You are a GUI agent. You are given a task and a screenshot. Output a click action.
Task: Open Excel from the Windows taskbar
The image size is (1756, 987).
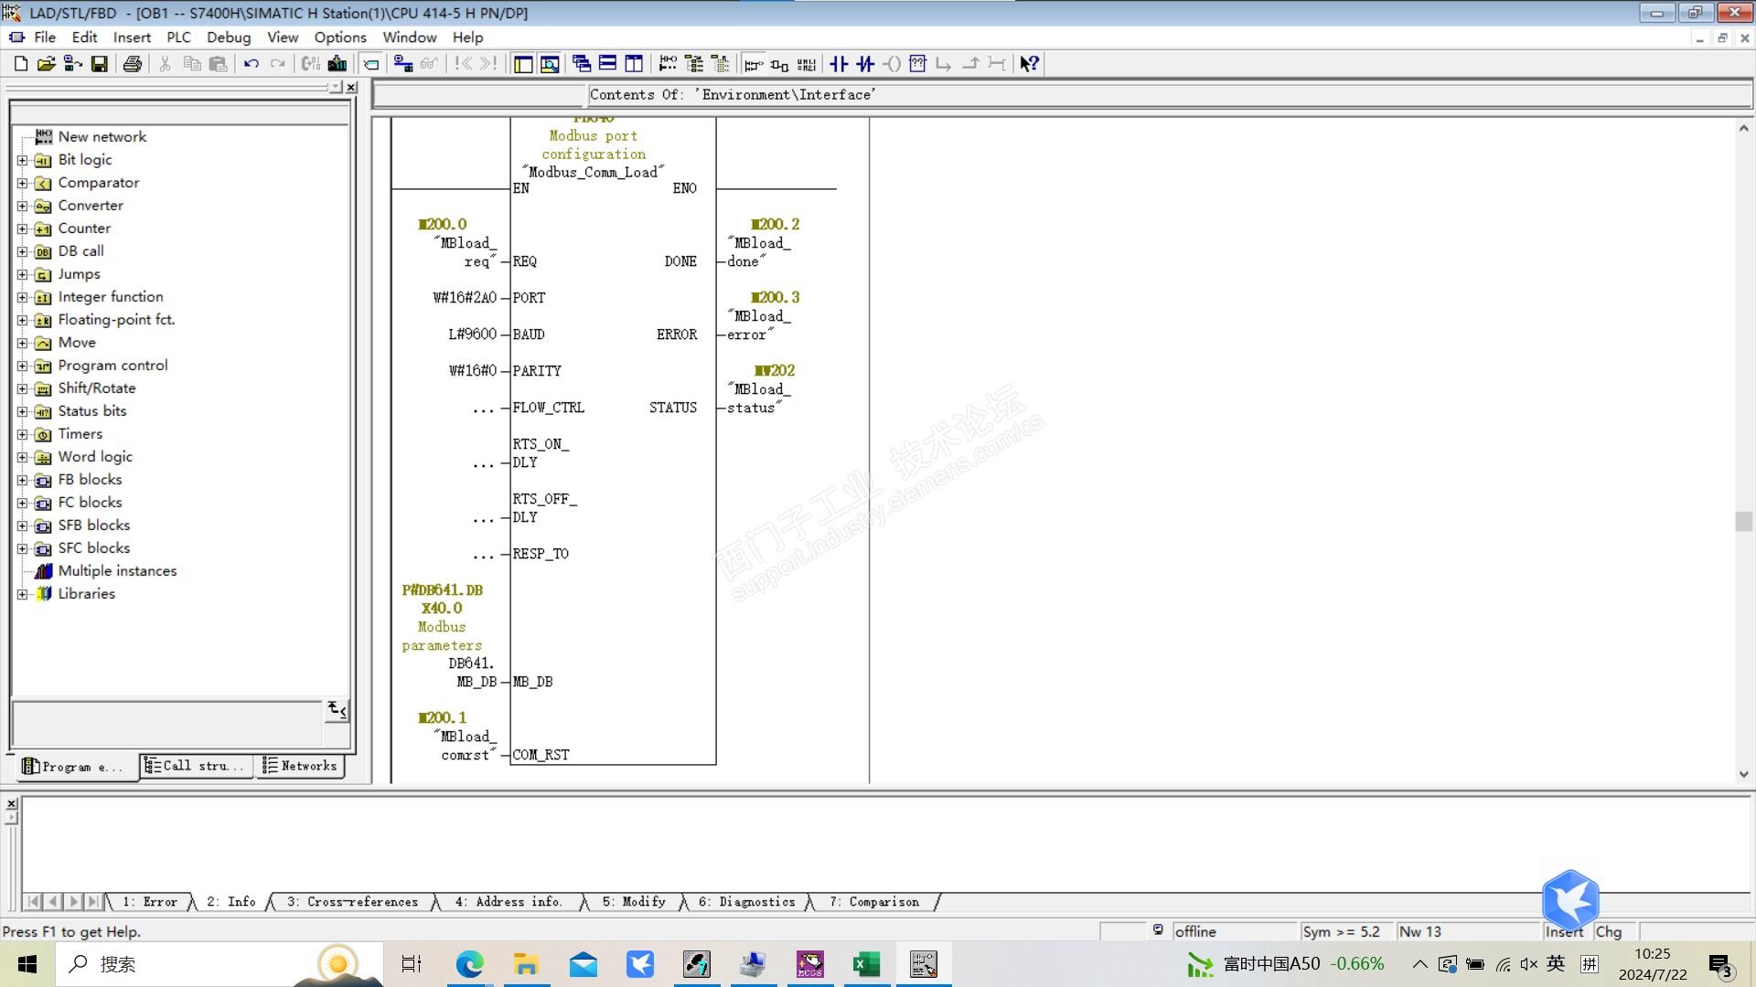[865, 964]
